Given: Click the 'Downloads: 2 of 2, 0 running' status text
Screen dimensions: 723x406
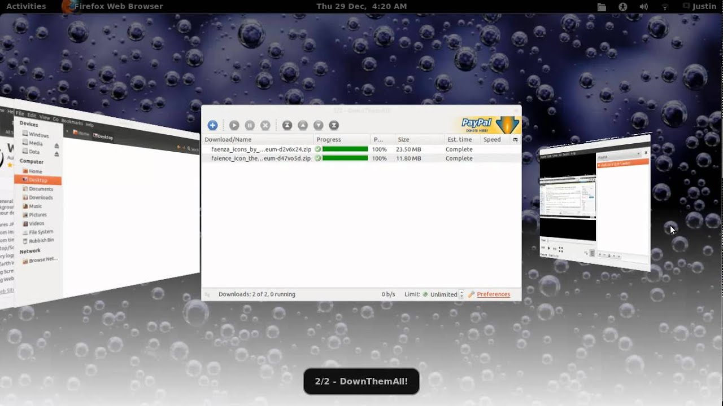Looking at the screenshot, I should point(257,294).
